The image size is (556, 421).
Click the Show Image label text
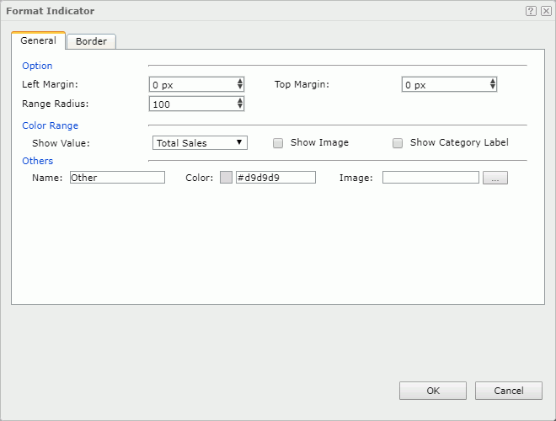(319, 142)
